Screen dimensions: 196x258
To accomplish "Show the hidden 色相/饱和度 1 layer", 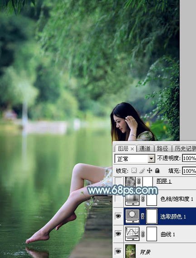I will [x=118, y=199].
